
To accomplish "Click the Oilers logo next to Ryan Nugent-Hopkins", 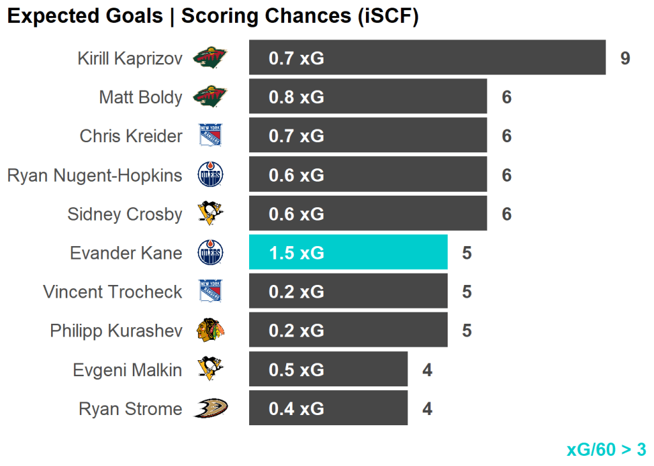I will [211, 175].
